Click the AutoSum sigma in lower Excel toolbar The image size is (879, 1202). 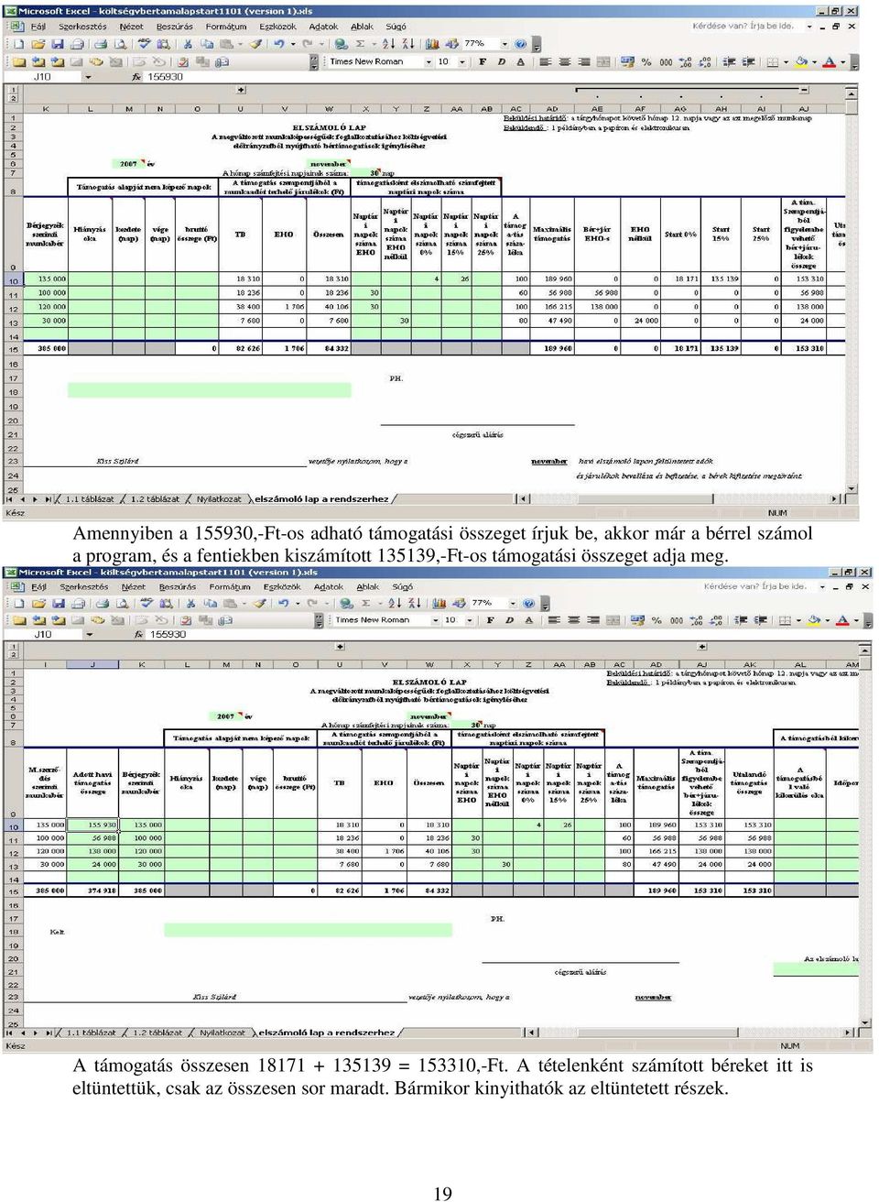pyautogui.click(x=365, y=602)
